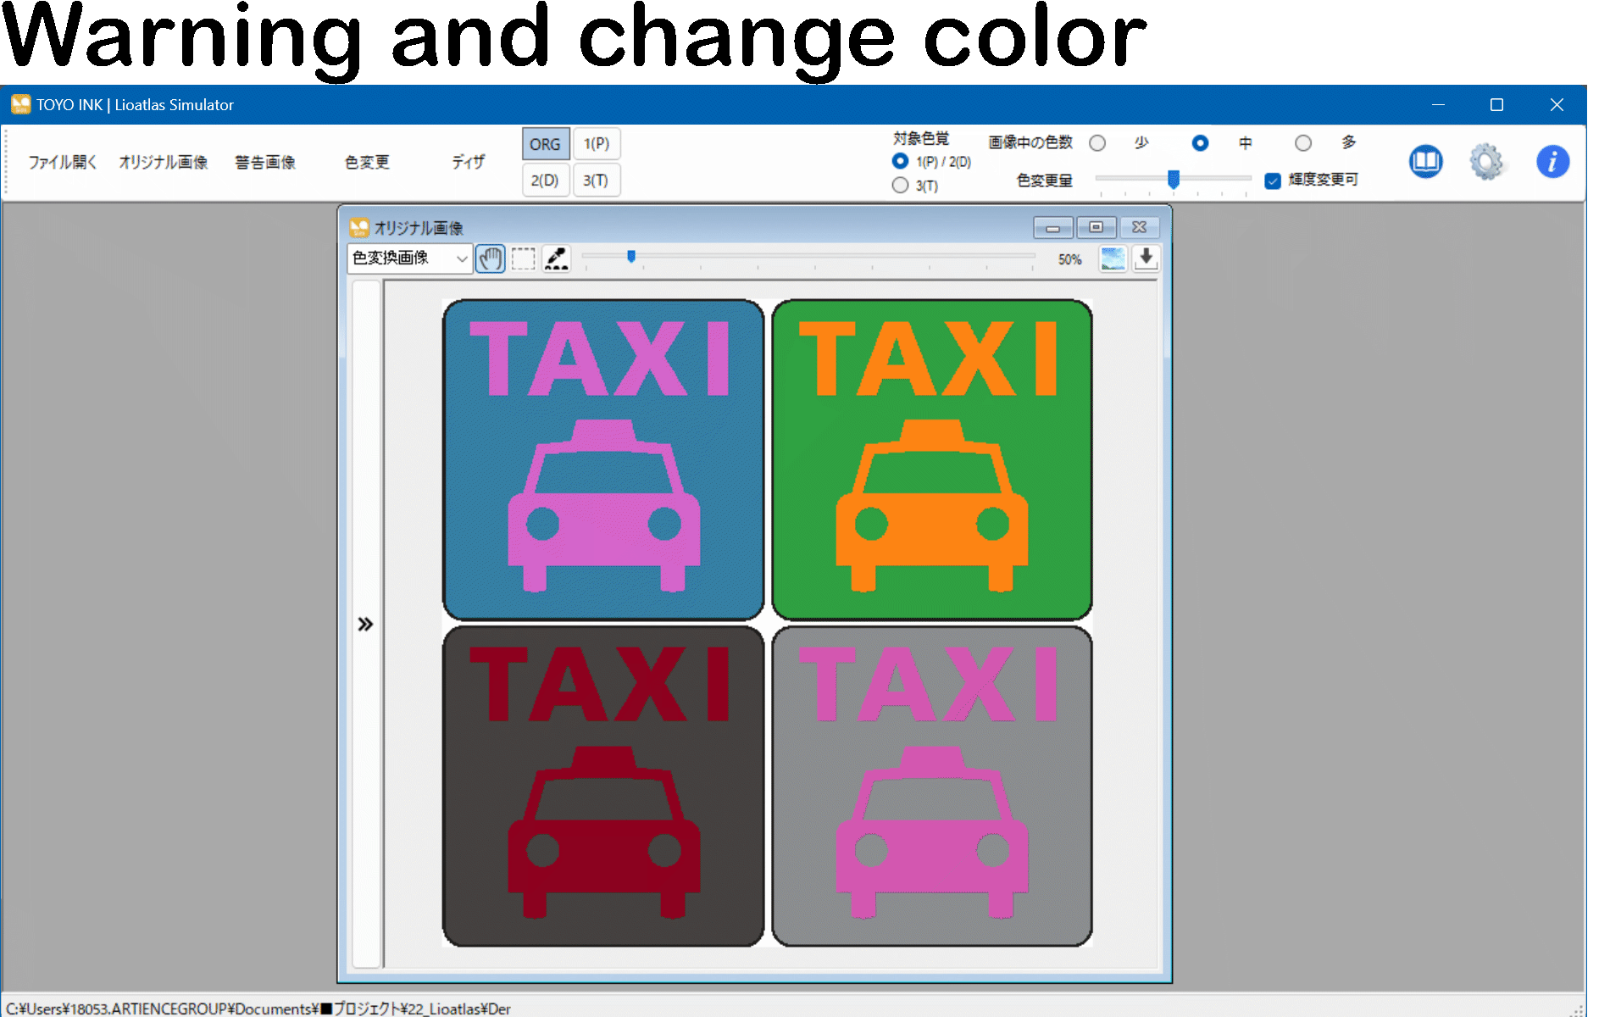Click the zoom slider in image window

coord(631,256)
